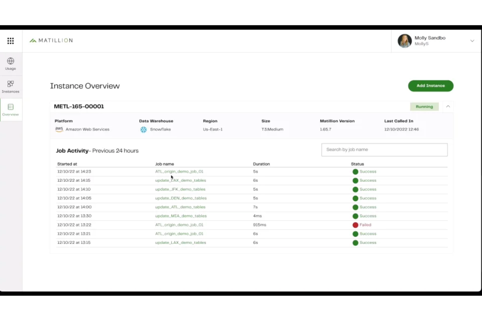Open the update_ATL_demo_tables job link
This screenshot has width=482, height=321.
180,207
